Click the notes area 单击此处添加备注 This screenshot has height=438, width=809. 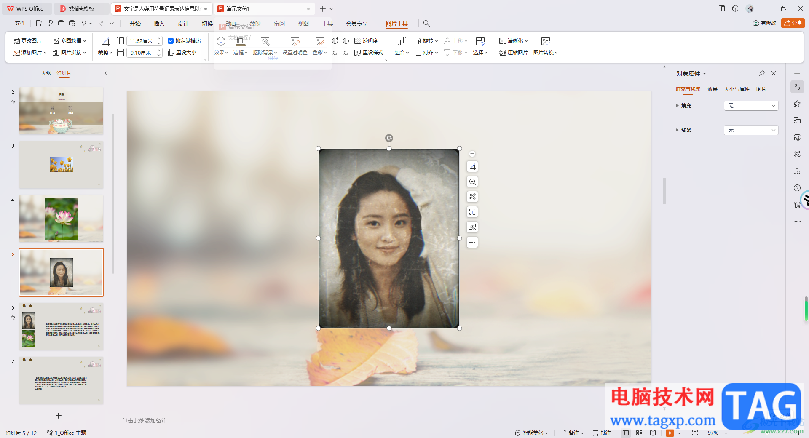[145, 421]
